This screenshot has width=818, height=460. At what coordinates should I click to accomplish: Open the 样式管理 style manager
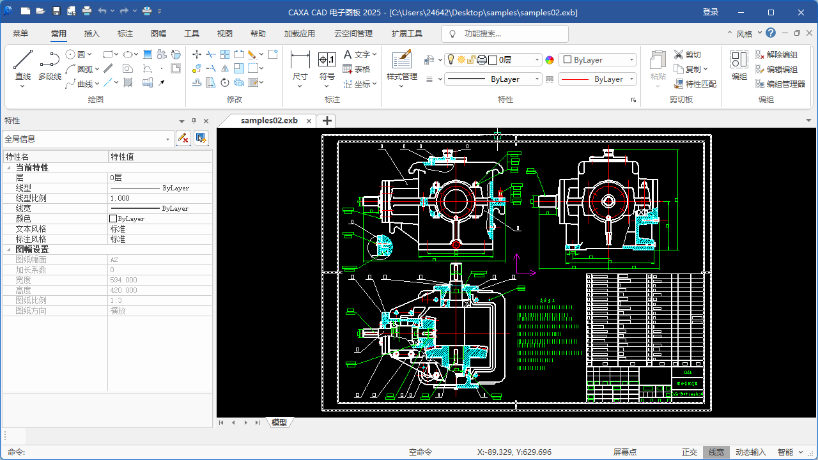[x=401, y=60]
